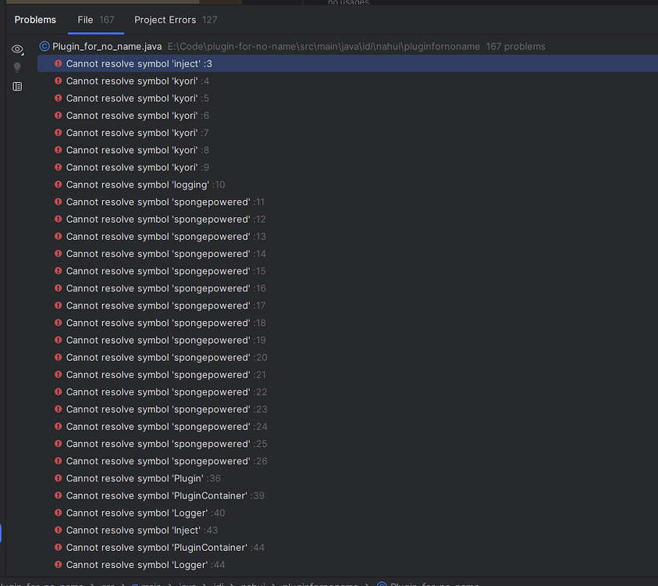Select error Cannot resolve symbol 'logging' :10
The image size is (658, 586).
(x=348, y=184)
